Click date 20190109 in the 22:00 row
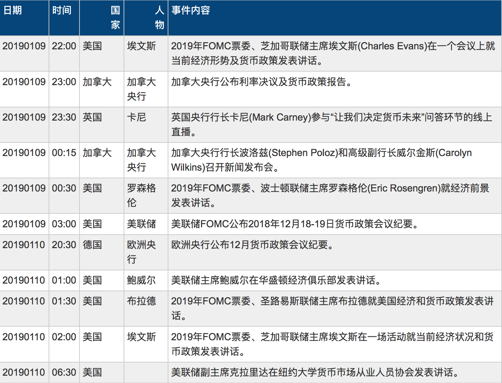Viewport: 502px width, 383px height. point(24,46)
